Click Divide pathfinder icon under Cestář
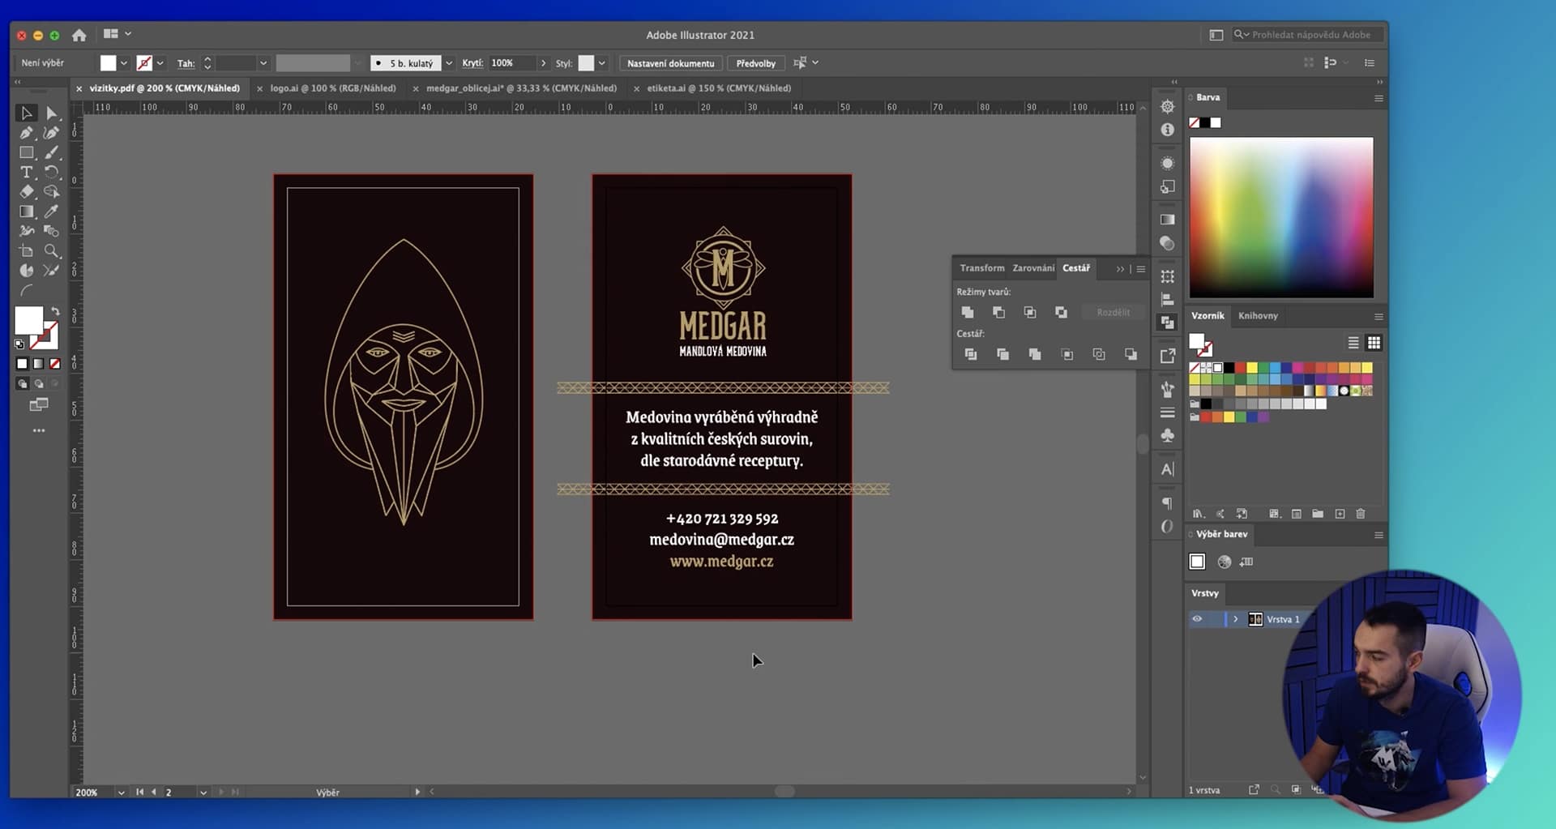Screen dimensions: 1556x829 [970, 354]
